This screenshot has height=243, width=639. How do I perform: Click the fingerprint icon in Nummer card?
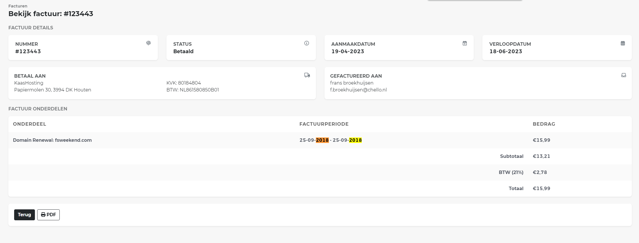(x=148, y=43)
